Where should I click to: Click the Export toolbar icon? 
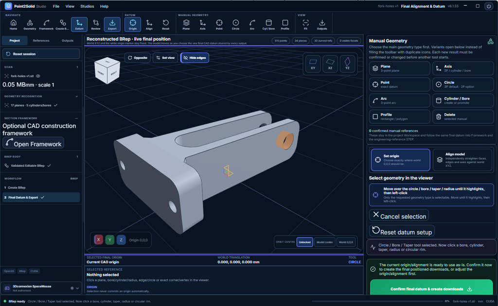112,24
